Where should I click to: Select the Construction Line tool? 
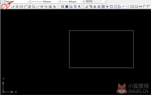(x=9, y=6)
